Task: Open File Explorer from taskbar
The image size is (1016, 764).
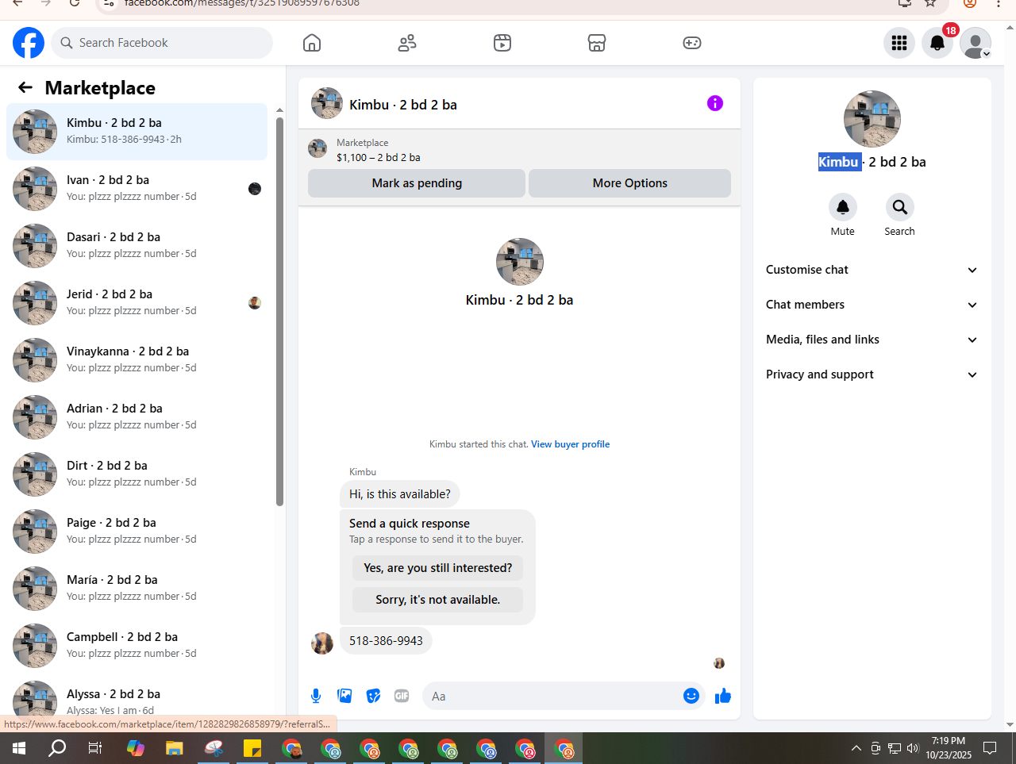Action: [x=174, y=748]
